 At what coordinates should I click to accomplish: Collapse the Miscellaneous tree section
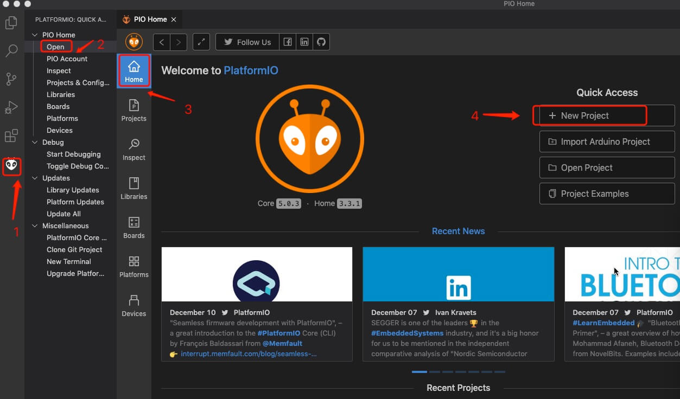[35, 226]
